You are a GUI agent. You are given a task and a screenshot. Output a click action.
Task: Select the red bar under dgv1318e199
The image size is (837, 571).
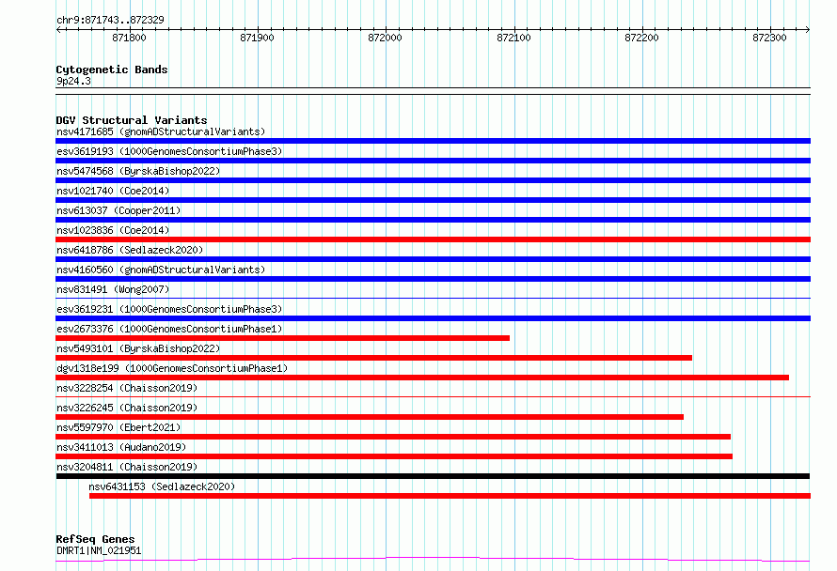(x=422, y=378)
